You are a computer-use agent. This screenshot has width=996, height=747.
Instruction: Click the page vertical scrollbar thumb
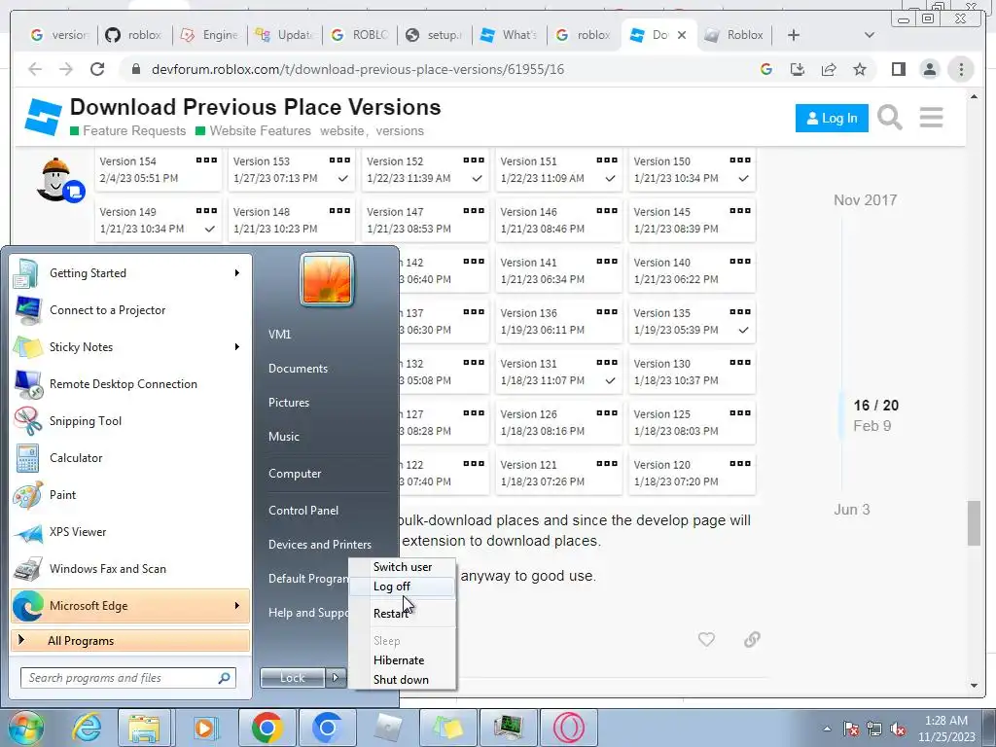974,522
